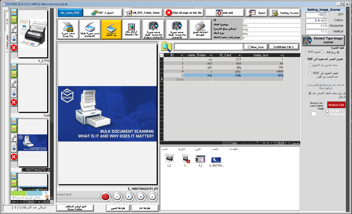Select the Pth_db radio button

coord(327,111)
